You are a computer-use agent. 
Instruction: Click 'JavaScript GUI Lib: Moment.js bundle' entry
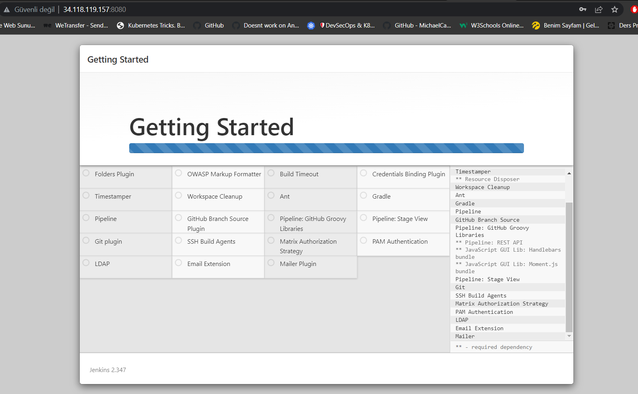506,268
